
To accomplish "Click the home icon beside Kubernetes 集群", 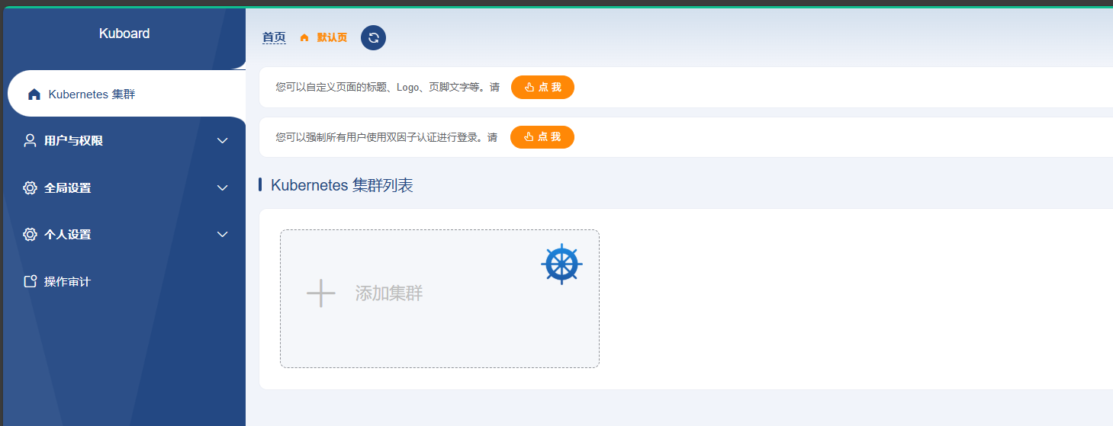I will coord(34,94).
